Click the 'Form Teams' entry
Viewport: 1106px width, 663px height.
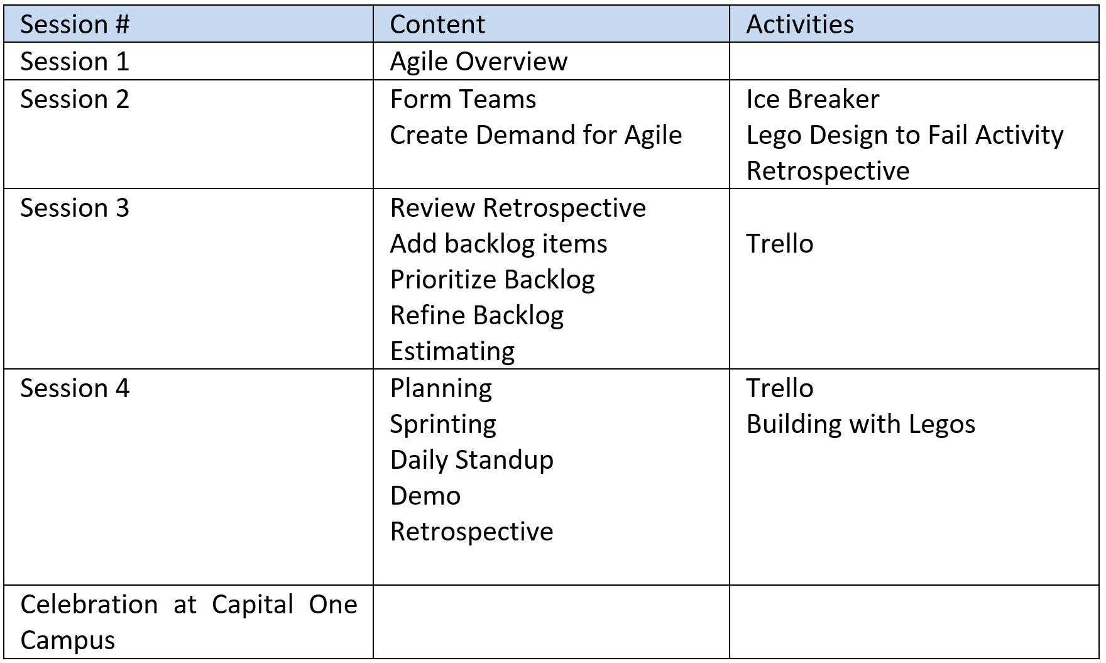(463, 99)
